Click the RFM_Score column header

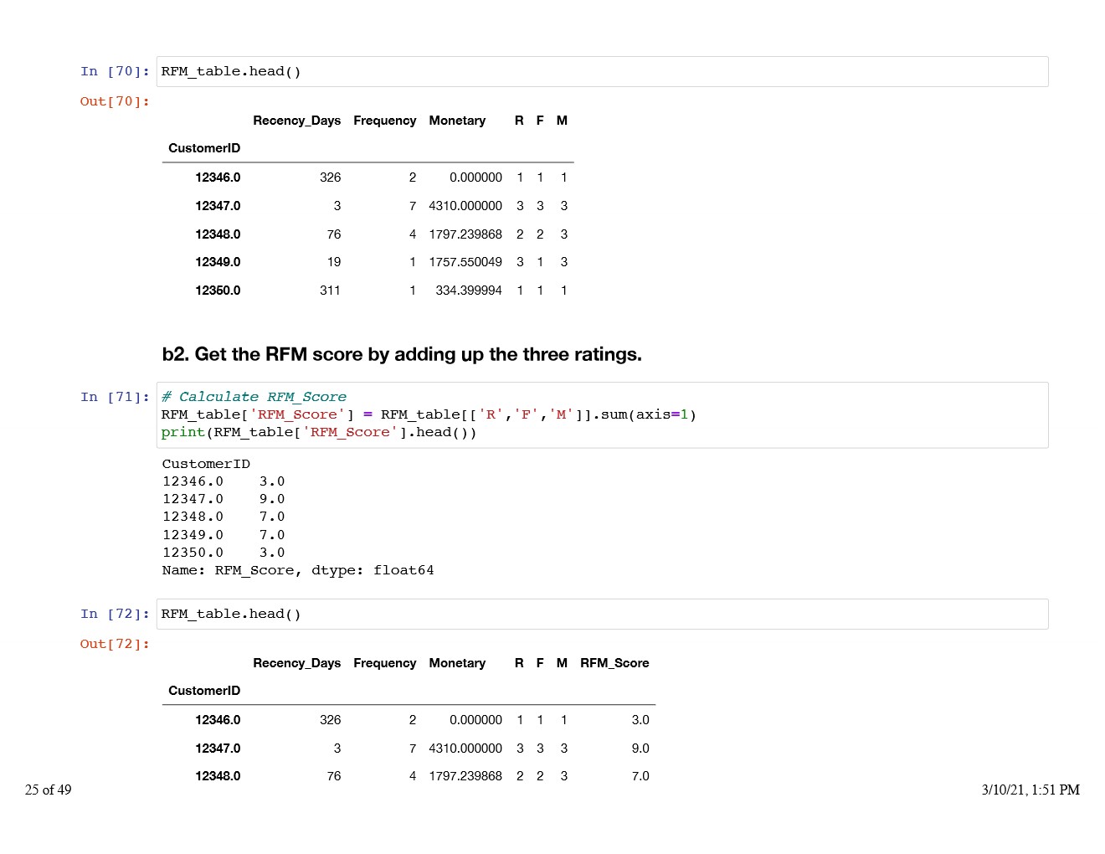coord(614,663)
